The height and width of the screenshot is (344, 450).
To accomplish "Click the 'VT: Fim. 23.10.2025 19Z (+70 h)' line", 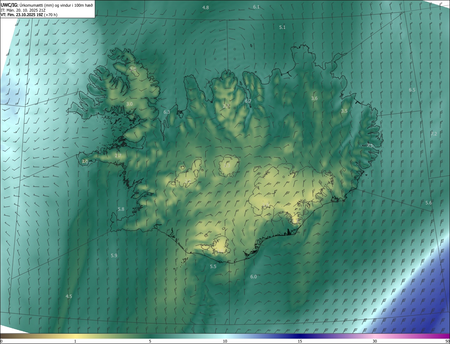I will tap(29, 15).
